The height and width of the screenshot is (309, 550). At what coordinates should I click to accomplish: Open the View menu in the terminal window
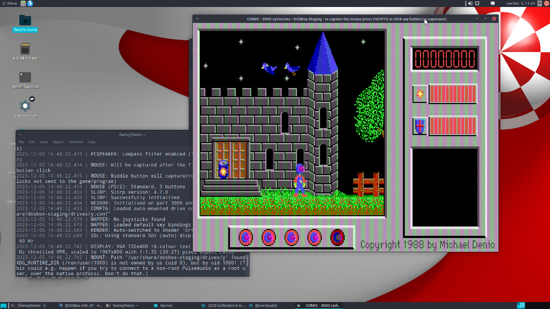(x=44, y=142)
